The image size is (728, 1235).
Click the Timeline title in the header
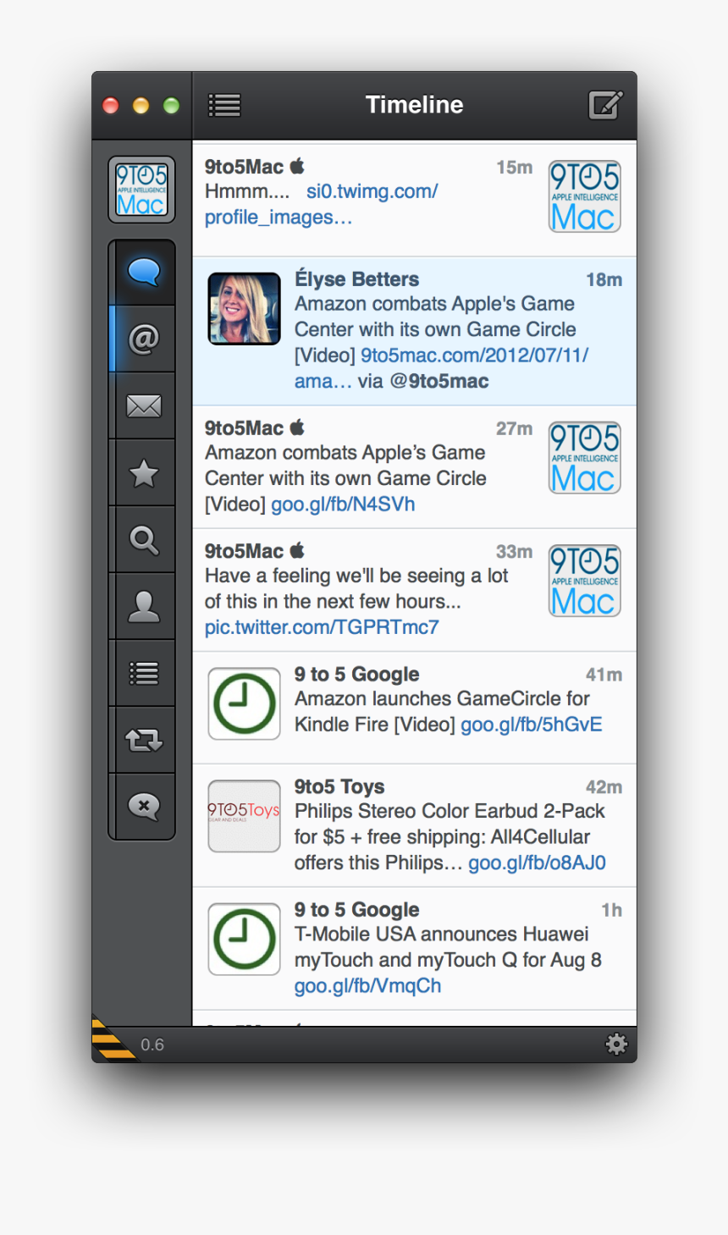(414, 105)
